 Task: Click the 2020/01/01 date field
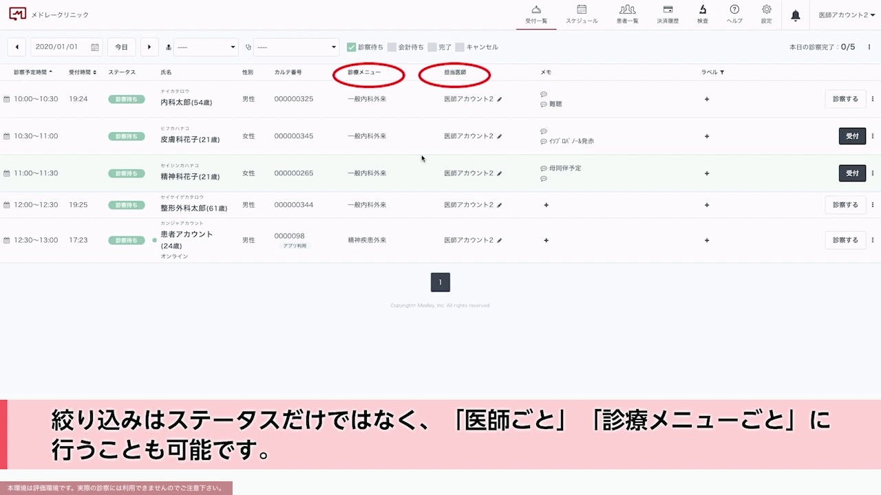67,47
